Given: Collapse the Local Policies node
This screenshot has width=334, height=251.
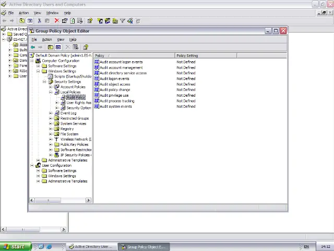Looking at the screenshot, I should coord(51,92).
